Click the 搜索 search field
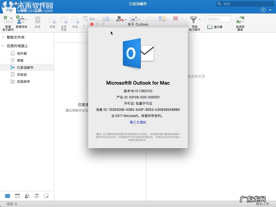Viewport: 276px width, 207px height. (245, 4)
